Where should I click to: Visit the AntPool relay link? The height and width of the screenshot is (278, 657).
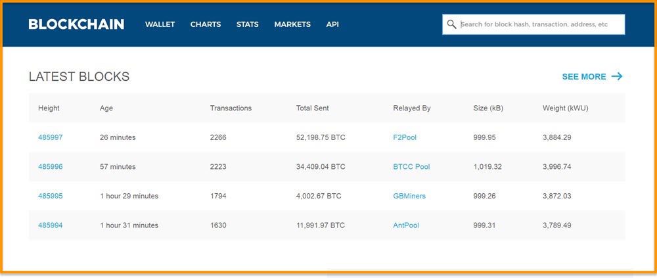pyautogui.click(x=406, y=225)
